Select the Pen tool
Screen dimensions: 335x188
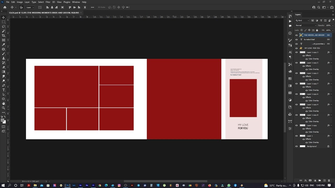pyautogui.click(x=3, y=85)
